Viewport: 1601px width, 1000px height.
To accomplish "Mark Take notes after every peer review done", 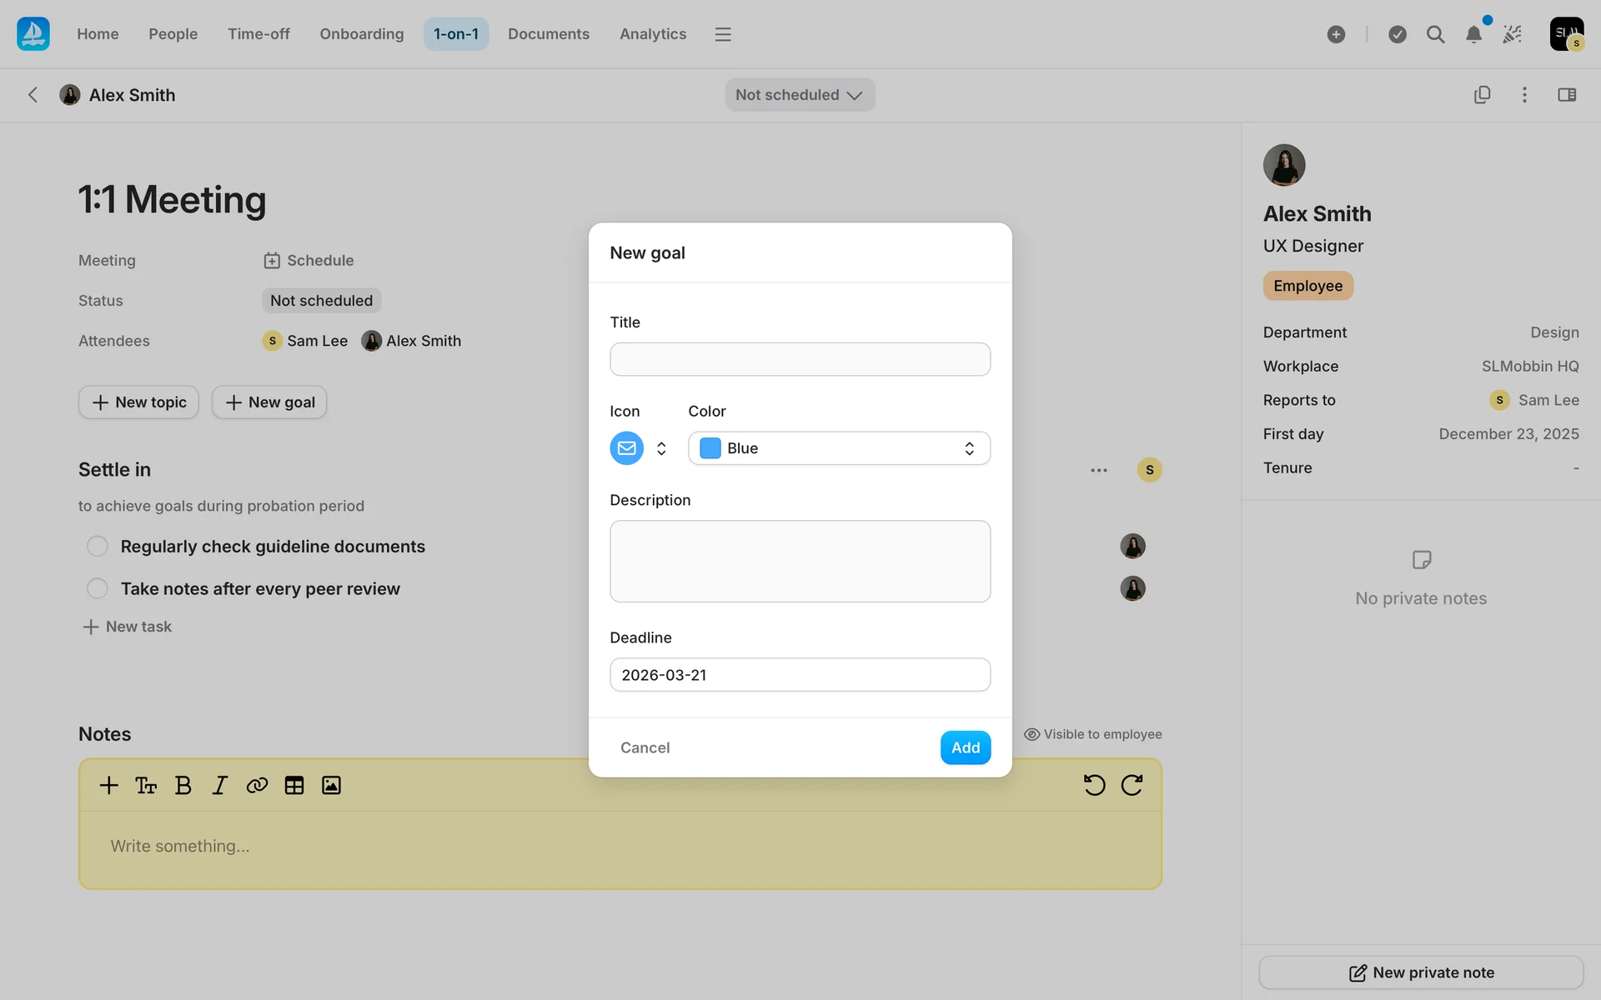I will tap(98, 588).
